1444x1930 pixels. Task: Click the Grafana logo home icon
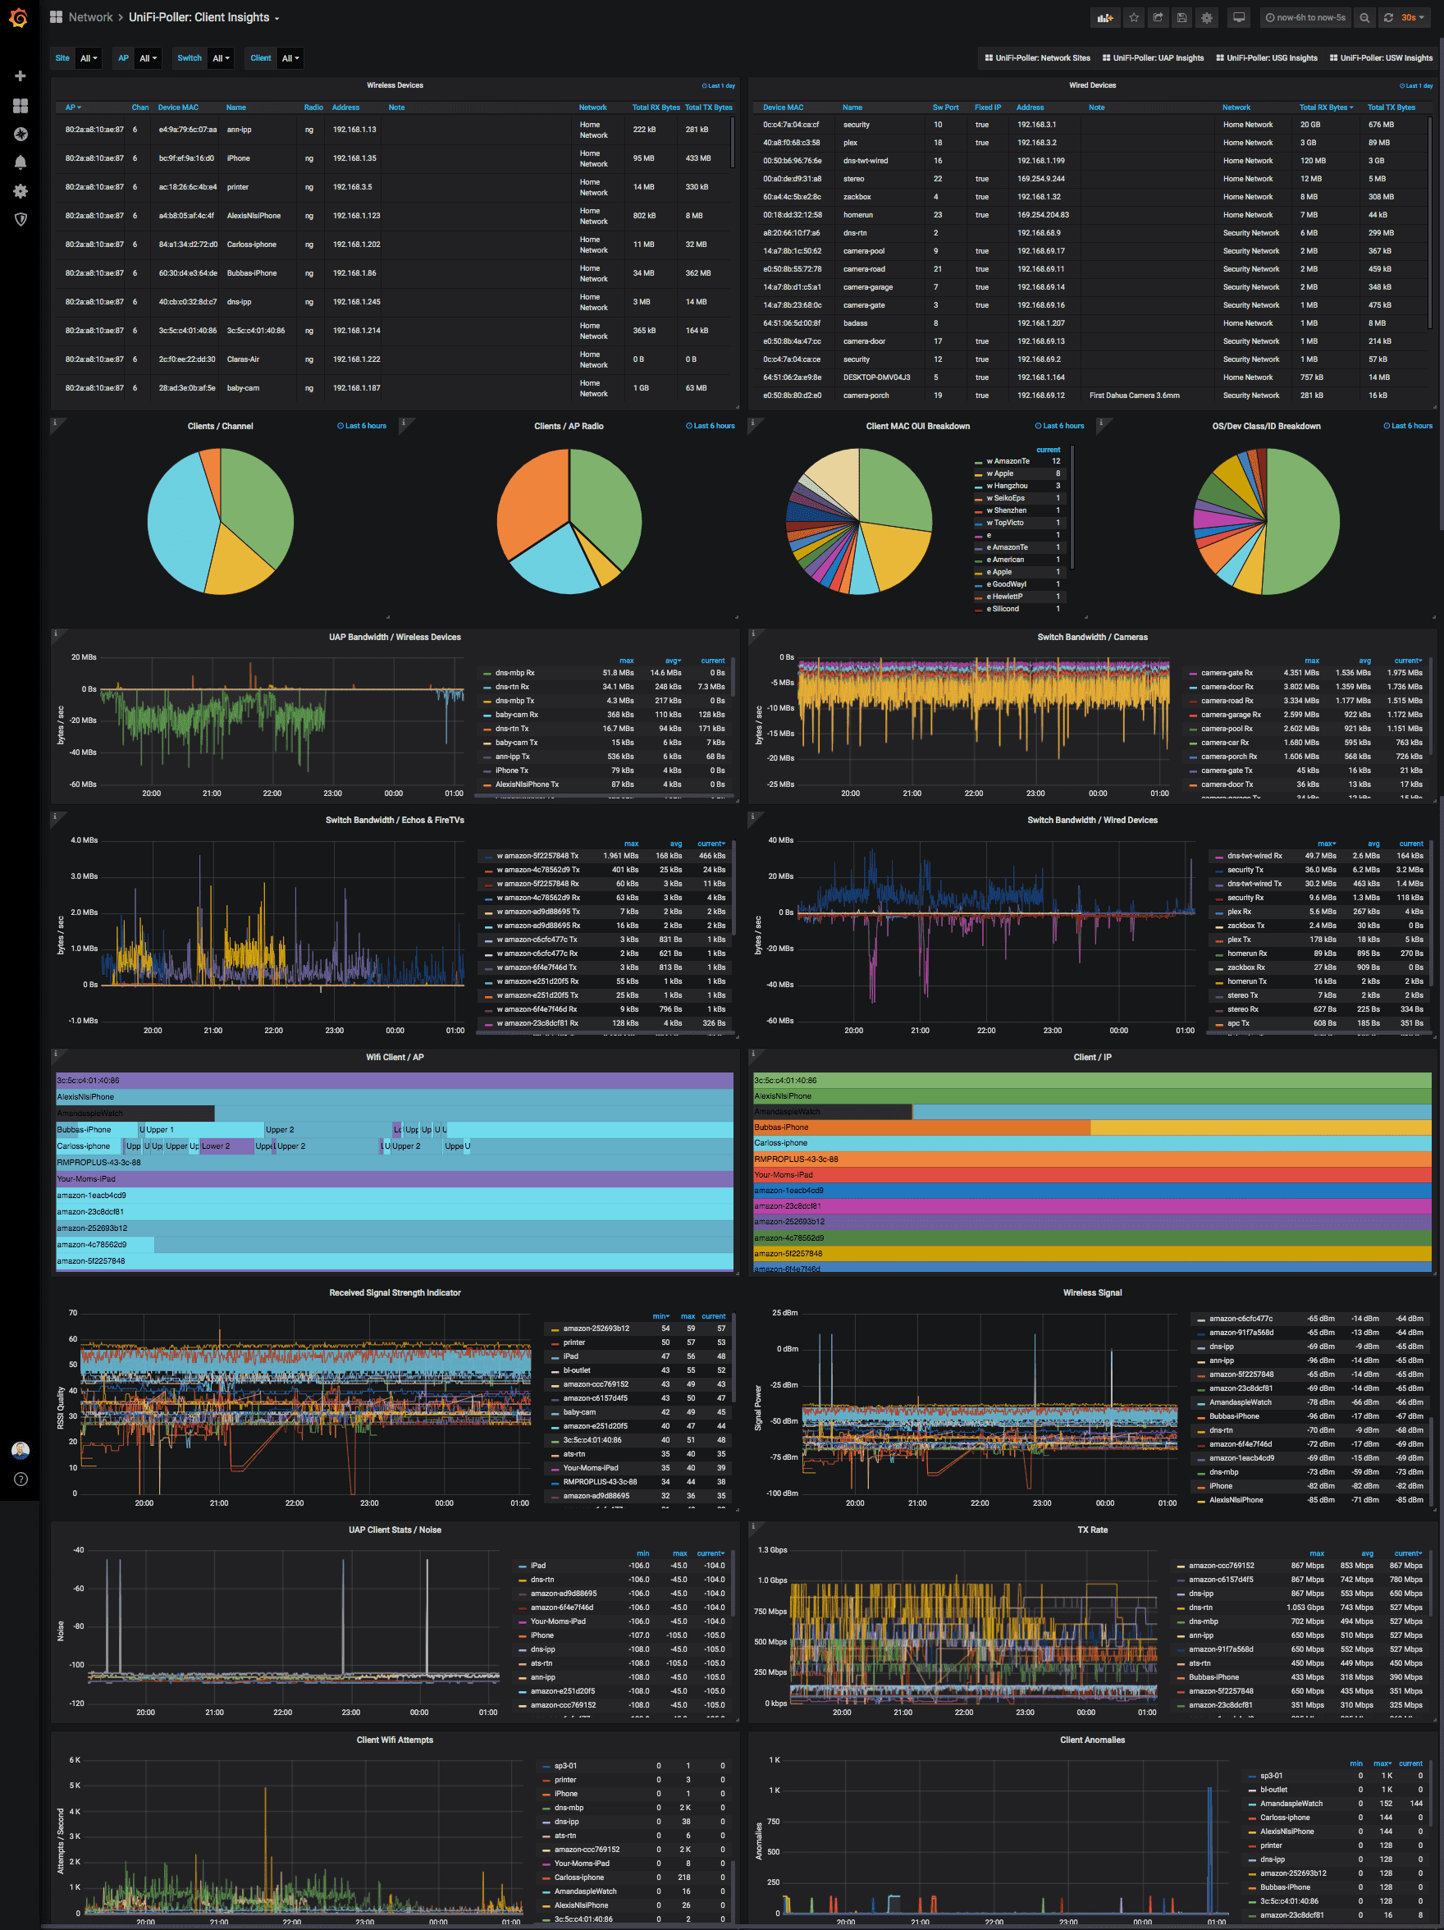[x=18, y=17]
